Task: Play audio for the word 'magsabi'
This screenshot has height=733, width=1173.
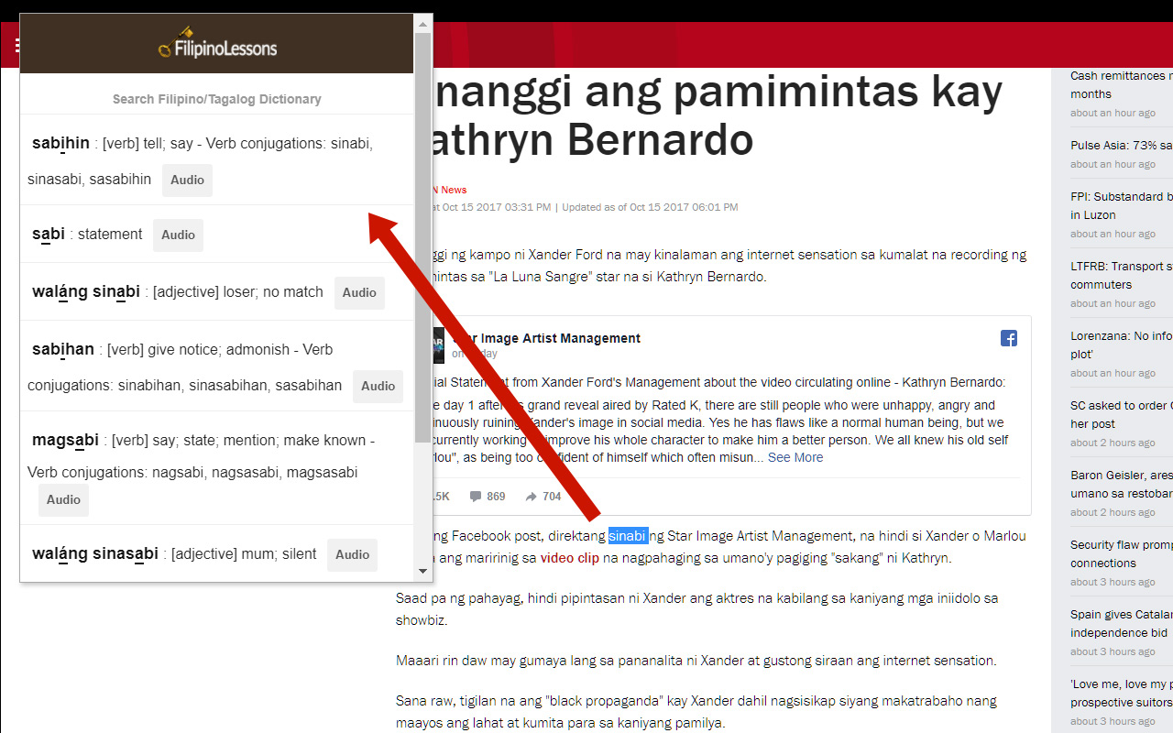Action: [x=63, y=499]
